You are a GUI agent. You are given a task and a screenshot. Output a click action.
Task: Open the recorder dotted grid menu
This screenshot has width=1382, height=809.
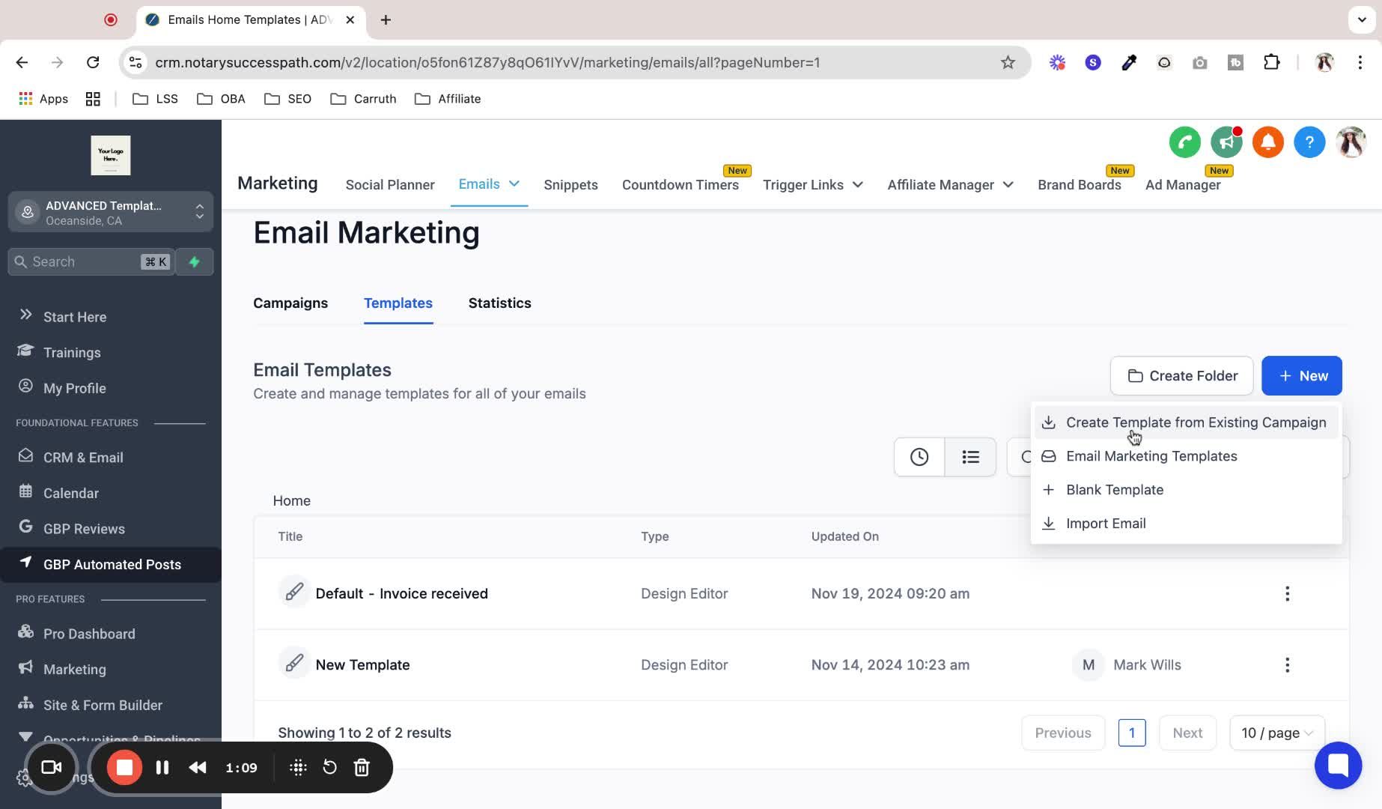(x=298, y=767)
